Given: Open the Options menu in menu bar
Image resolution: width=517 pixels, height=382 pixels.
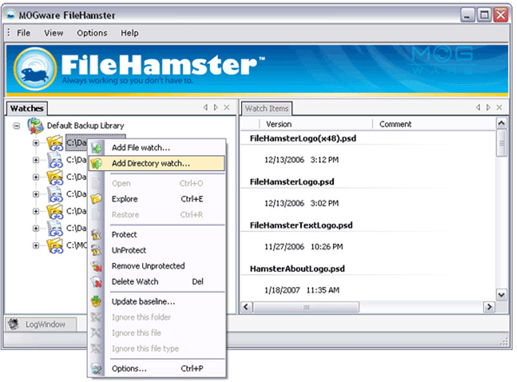Looking at the screenshot, I should [92, 33].
